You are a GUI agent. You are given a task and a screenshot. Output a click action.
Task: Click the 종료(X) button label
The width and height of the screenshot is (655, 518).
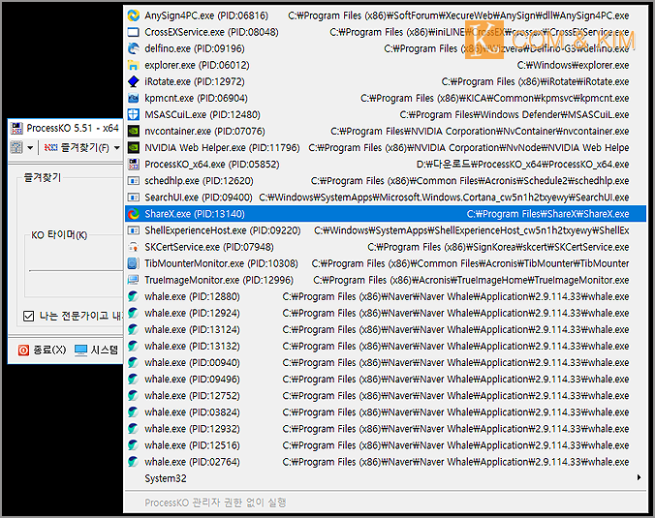49,350
